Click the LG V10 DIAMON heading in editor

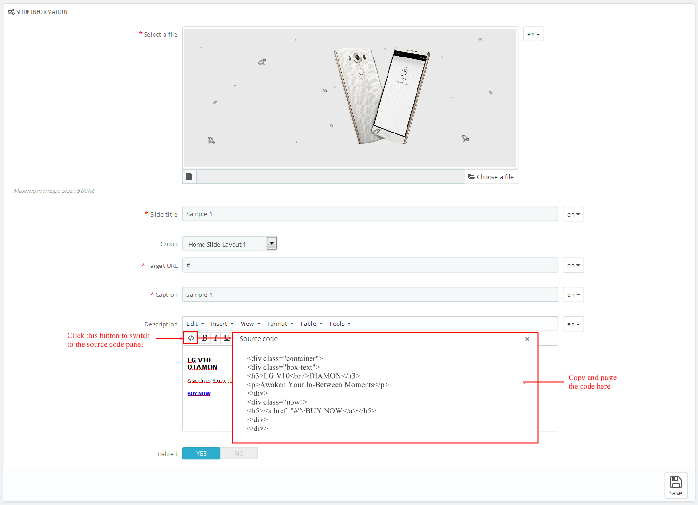(x=202, y=363)
